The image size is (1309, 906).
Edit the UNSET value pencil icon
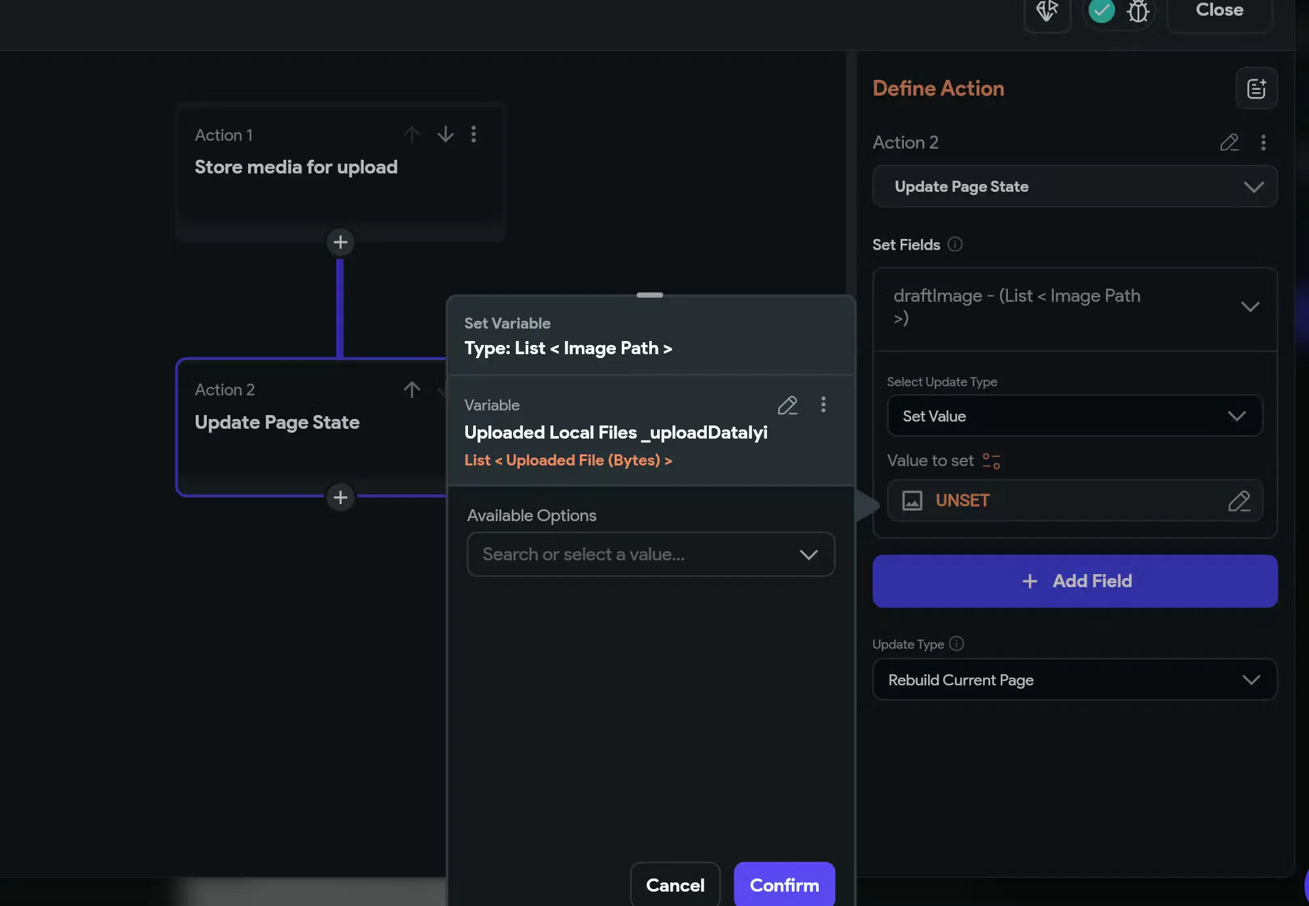pyautogui.click(x=1239, y=501)
